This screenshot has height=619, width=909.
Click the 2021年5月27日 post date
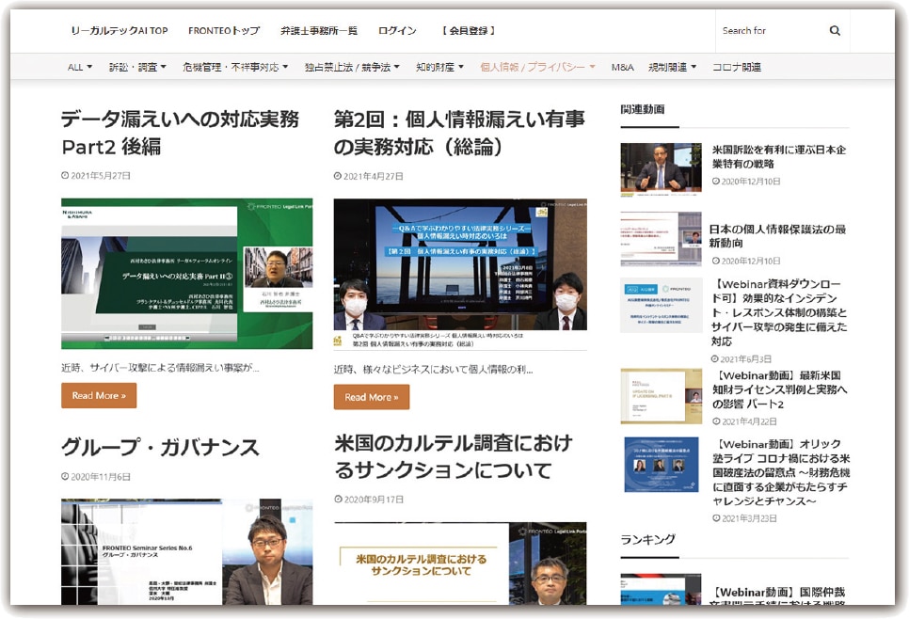pyautogui.click(x=96, y=176)
